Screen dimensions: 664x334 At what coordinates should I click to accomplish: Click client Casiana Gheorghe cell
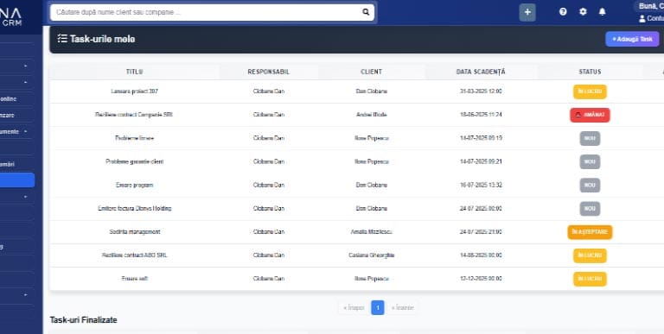pos(372,255)
